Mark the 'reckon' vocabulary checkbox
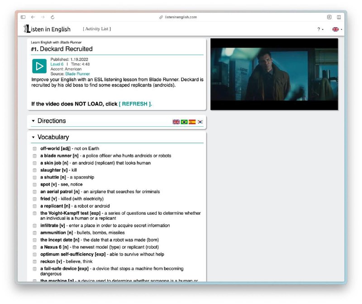 pyautogui.click(x=35, y=261)
